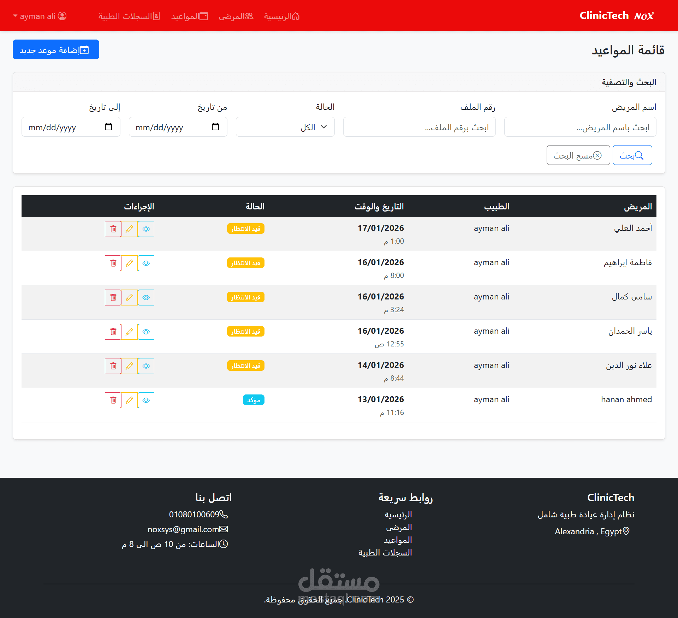Delete hanan ahmed appointment via trash icon
The width and height of the screenshot is (678, 618).
coord(113,400)
